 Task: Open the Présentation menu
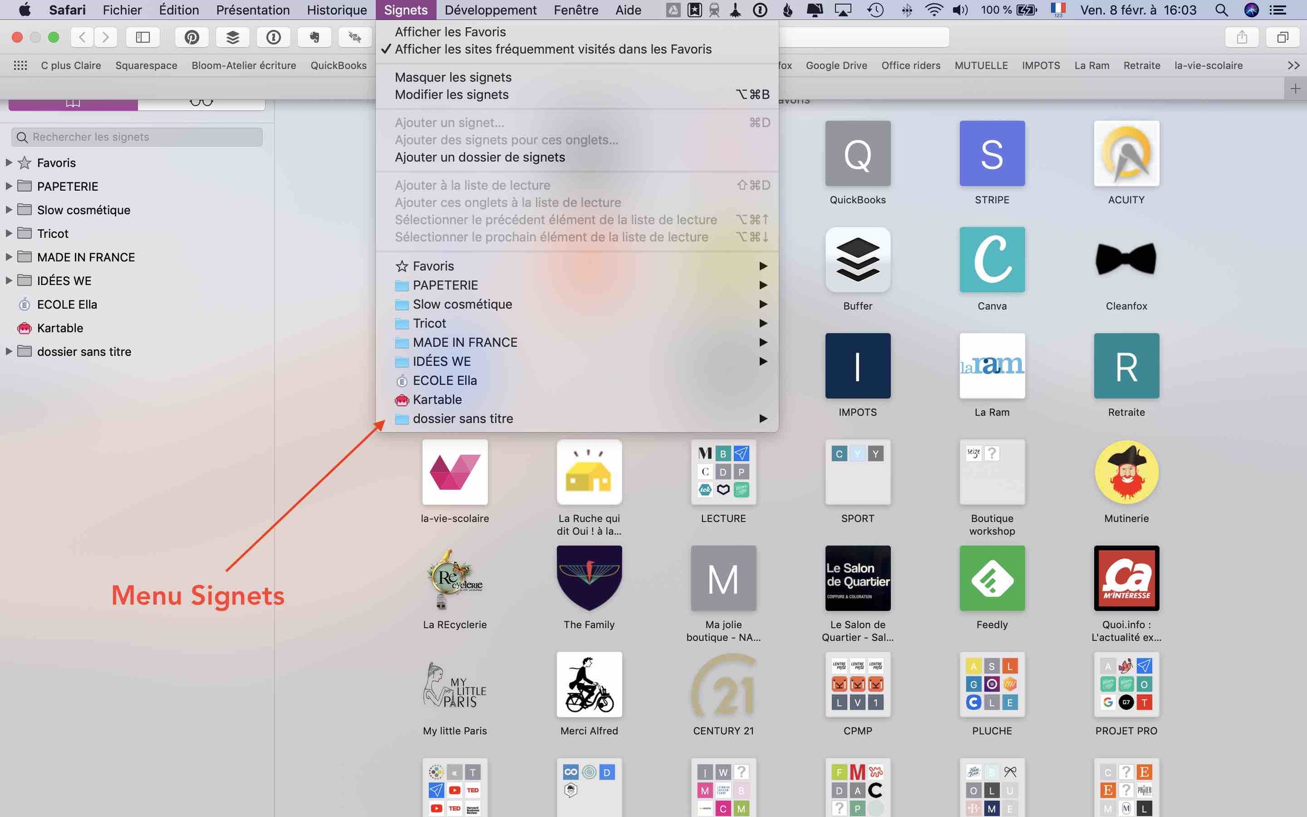point(253,10)
